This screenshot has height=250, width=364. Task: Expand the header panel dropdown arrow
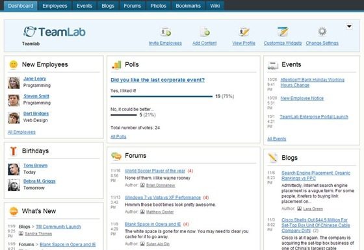(x=349, y=27)
